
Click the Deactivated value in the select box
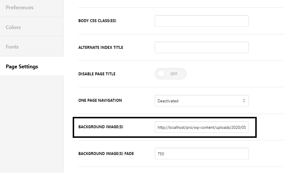point(168,101)
